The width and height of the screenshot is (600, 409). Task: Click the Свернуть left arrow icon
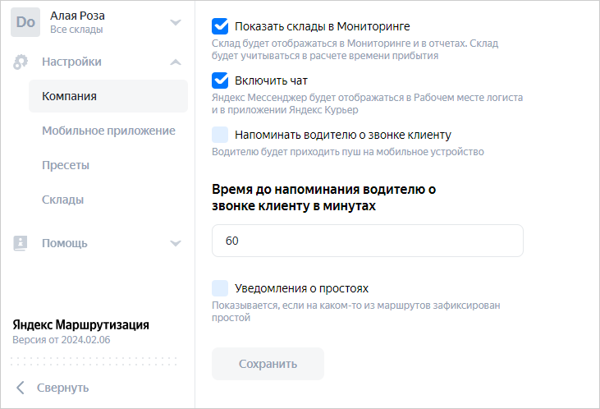tap(21, 388)
